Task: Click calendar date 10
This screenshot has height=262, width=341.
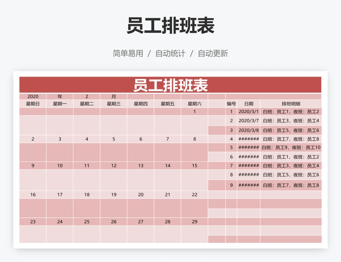Action: [x=60, y=165]
